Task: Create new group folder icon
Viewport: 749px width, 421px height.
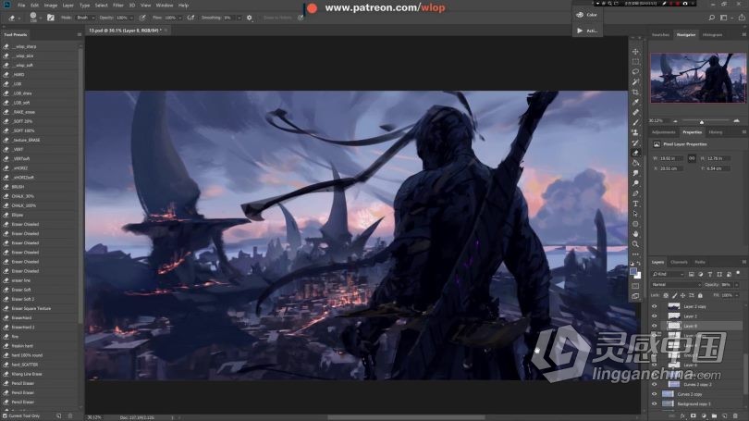Action: pos(714,416)
